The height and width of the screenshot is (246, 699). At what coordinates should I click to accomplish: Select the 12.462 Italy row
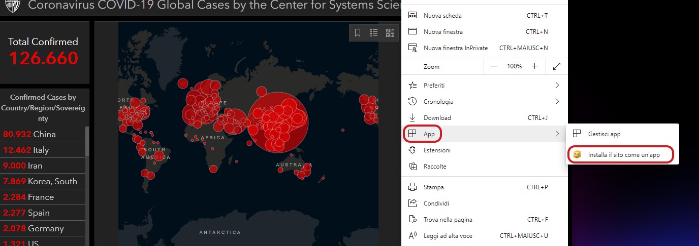click(x=43, y=150)
